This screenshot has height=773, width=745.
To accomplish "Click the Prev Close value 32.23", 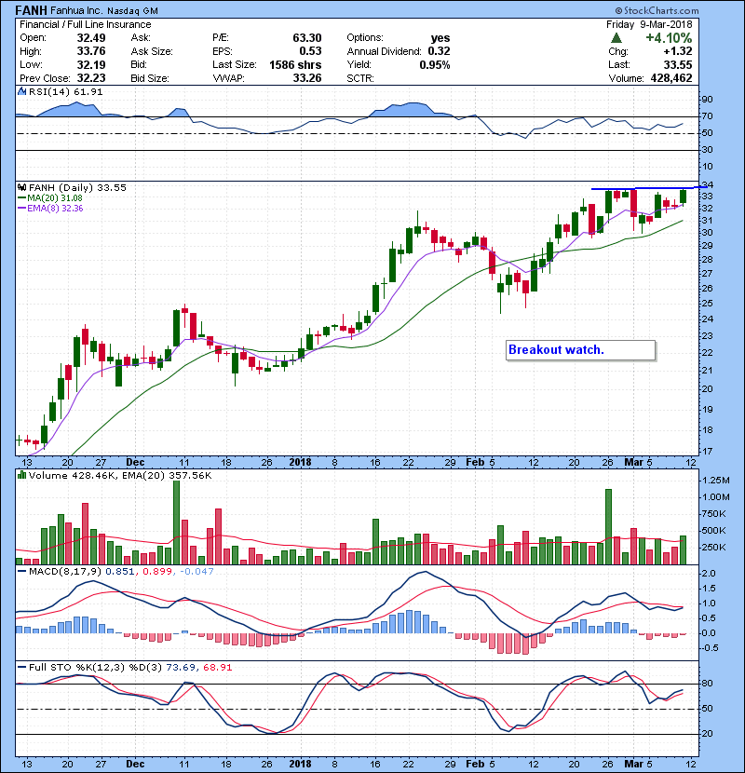I will (x=90, y=78).
